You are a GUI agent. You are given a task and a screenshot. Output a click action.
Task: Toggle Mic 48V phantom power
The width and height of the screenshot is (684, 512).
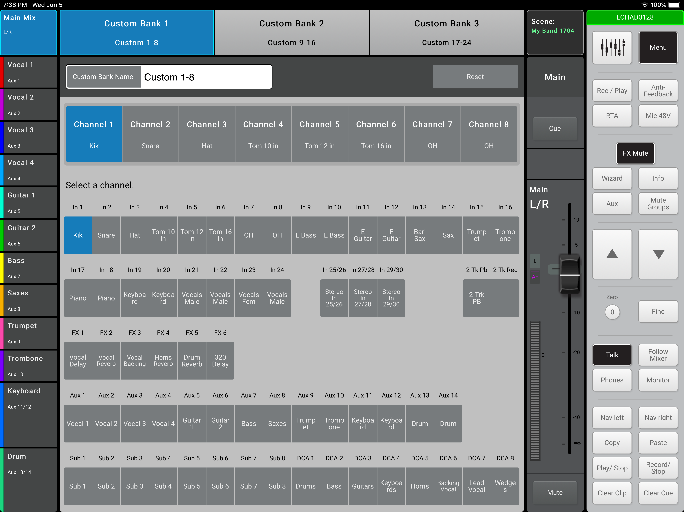pos(658,116)
